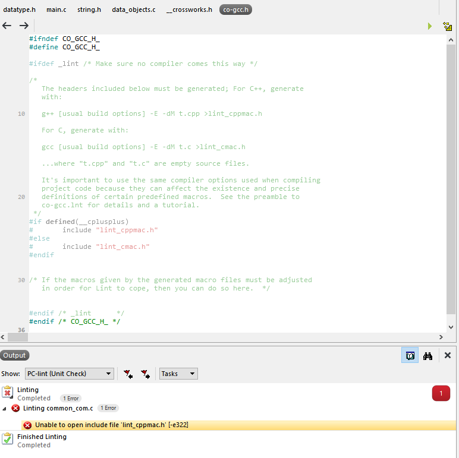The width and height of the screenshot is (459, 458).
Task: Click the '1 Error' badge beside common_com.c
Action: [108, 408]
